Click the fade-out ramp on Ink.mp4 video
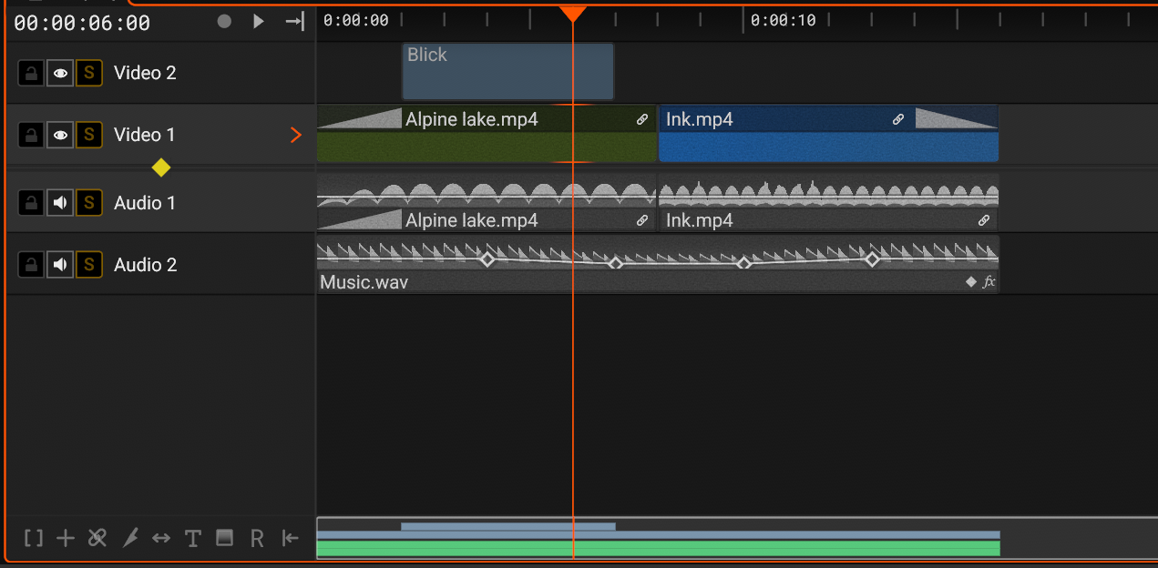The width and height of the screenshot is (1158, 568). [x=957, y=118]
